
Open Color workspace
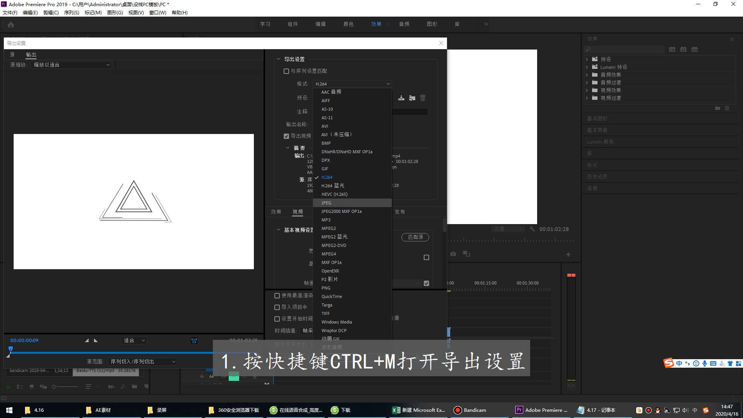(348, 24)
